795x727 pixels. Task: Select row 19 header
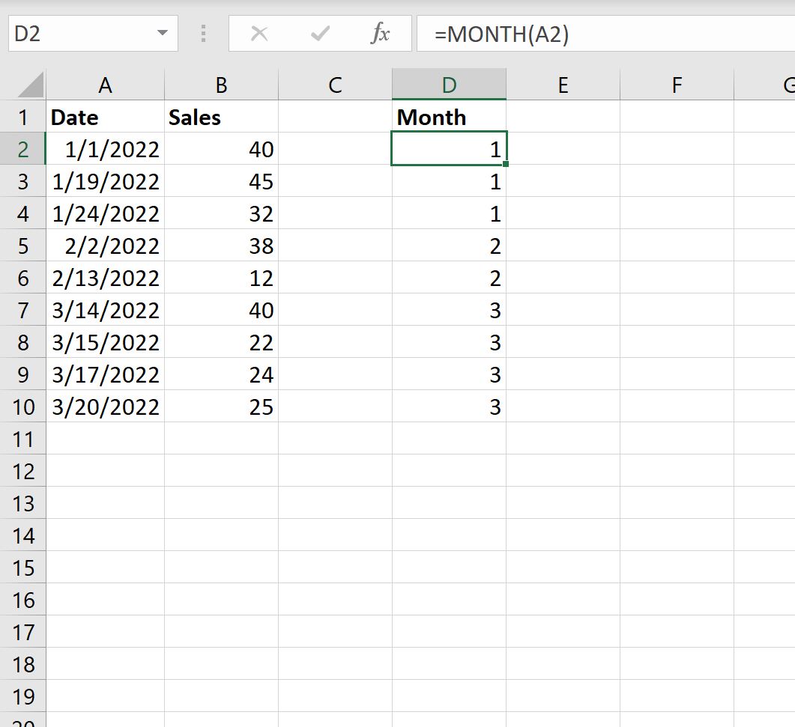pyautogui.click(x=22, y=696)
